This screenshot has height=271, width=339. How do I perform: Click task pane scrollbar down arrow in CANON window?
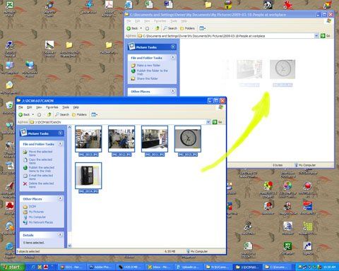(70, 246)
